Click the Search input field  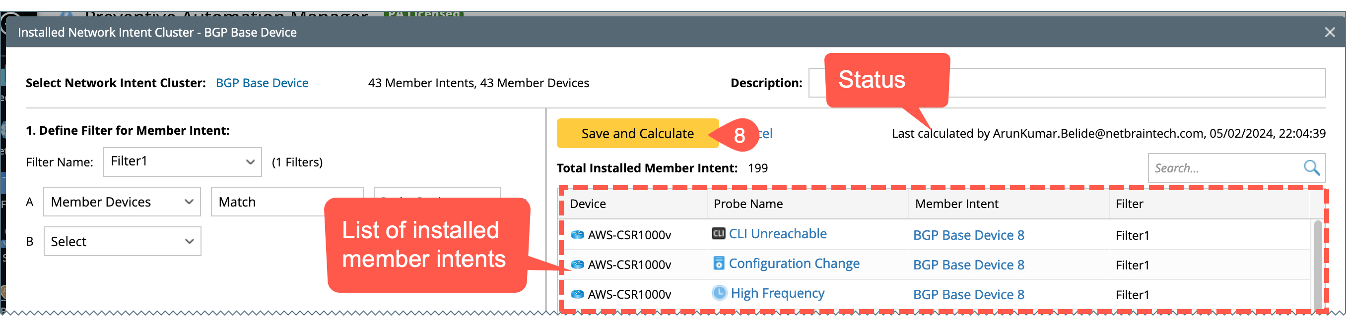(1223, 168)
